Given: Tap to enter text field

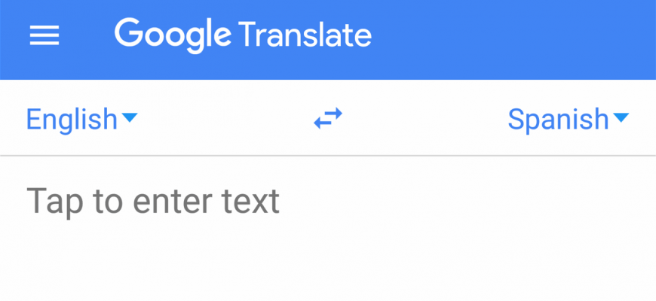Looking at the screenshot, I should coord(153,202).
